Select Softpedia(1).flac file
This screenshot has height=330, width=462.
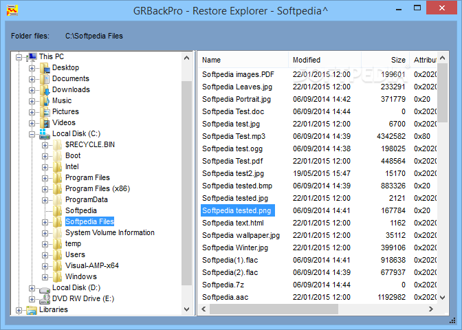point(230,260)
